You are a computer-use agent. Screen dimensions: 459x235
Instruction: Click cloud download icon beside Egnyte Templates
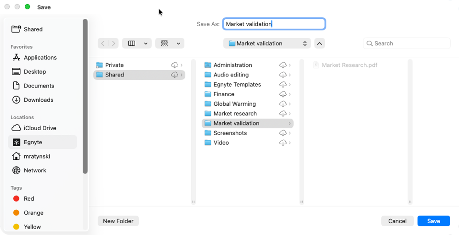point(283,84)
